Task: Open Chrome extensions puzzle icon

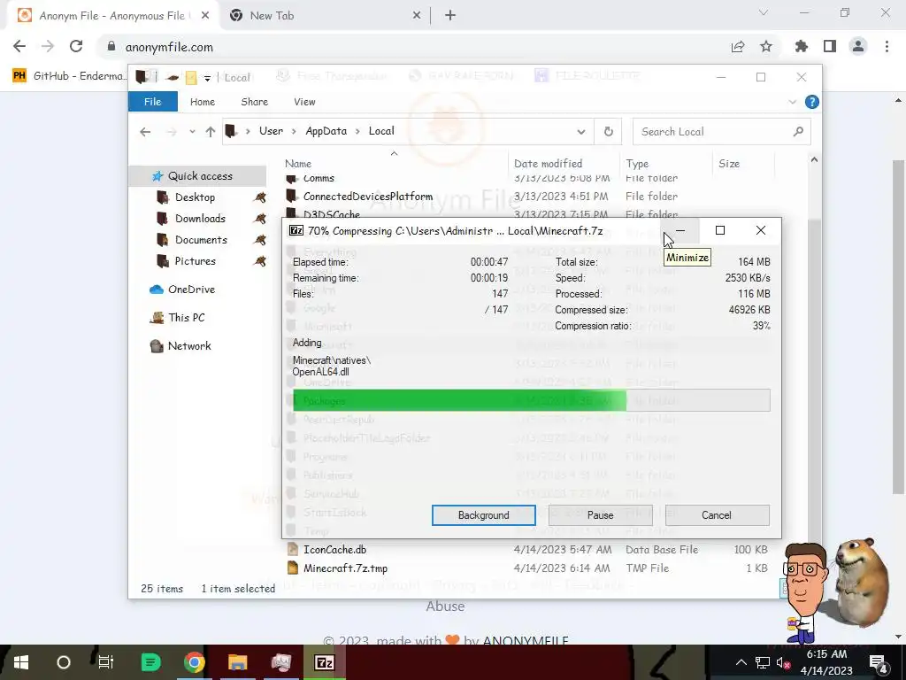Action: point(802,46)
